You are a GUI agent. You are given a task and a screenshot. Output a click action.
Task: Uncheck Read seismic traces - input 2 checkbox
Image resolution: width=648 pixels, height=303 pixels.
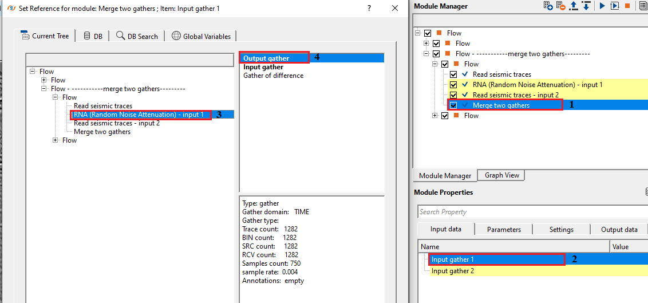click(453, 95)
